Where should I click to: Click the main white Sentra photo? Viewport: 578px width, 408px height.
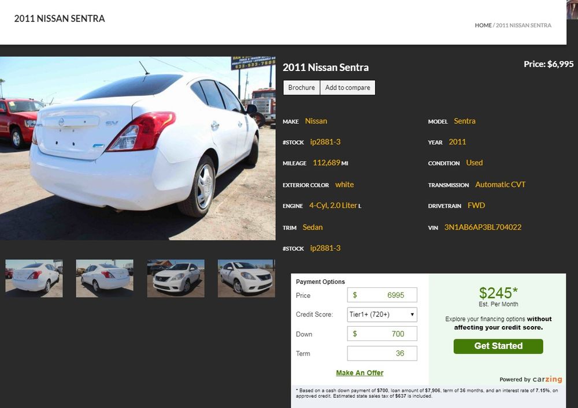[x=138, y=148]
